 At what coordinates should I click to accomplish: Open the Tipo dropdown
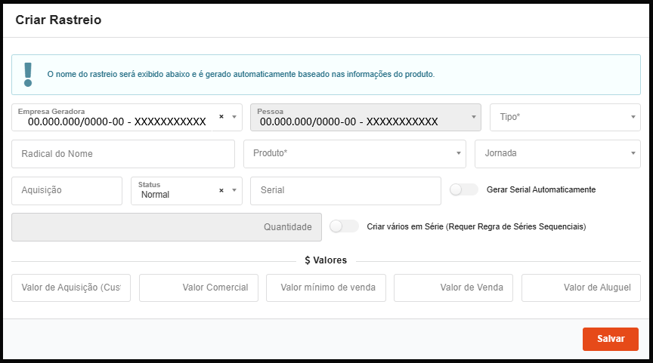(565, 118)
